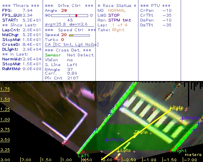Click the 1.75 meter axis label
Screen dimensions: 203x162
point(5,89)
